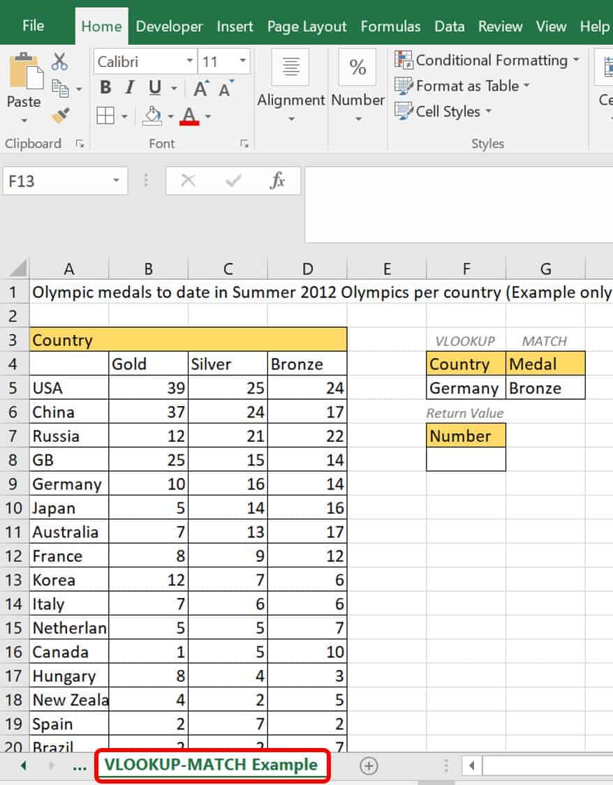
Task: Select the VLOOKUP-MATCH Example sheet tab
Action: (x=212, y=765)
